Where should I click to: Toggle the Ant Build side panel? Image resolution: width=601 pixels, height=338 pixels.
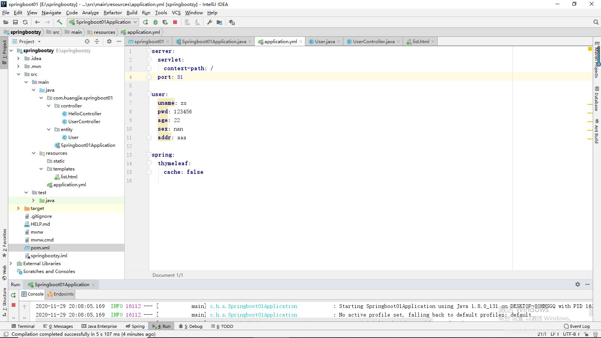pyautogui.click(x=597, y=131)
